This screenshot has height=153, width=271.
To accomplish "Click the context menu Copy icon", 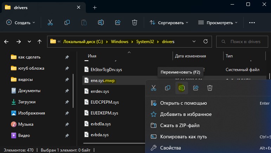I will pyautogui.click(x=167, y=88).
